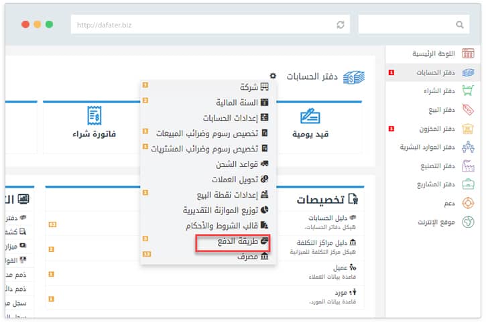Open موقع الإنترنت module
The height and width of the screenshot is (325, 486).
[x=434, y=222]
